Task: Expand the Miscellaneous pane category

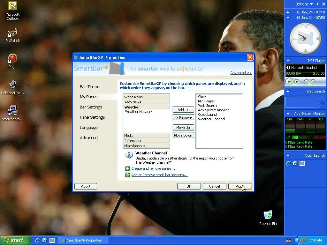Action: tap(146, 146)
